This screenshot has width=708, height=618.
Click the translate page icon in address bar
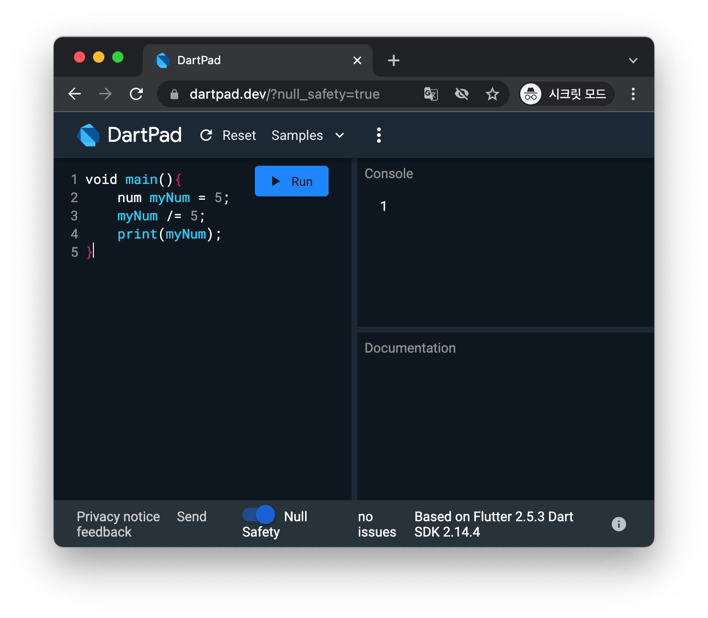[431, 94]
